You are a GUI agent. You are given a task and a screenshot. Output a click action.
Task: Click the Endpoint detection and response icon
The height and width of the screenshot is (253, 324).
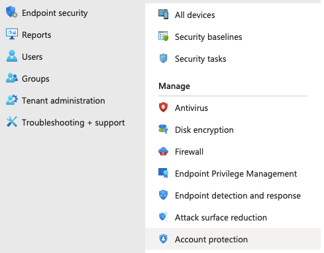[x=163, y=195]
